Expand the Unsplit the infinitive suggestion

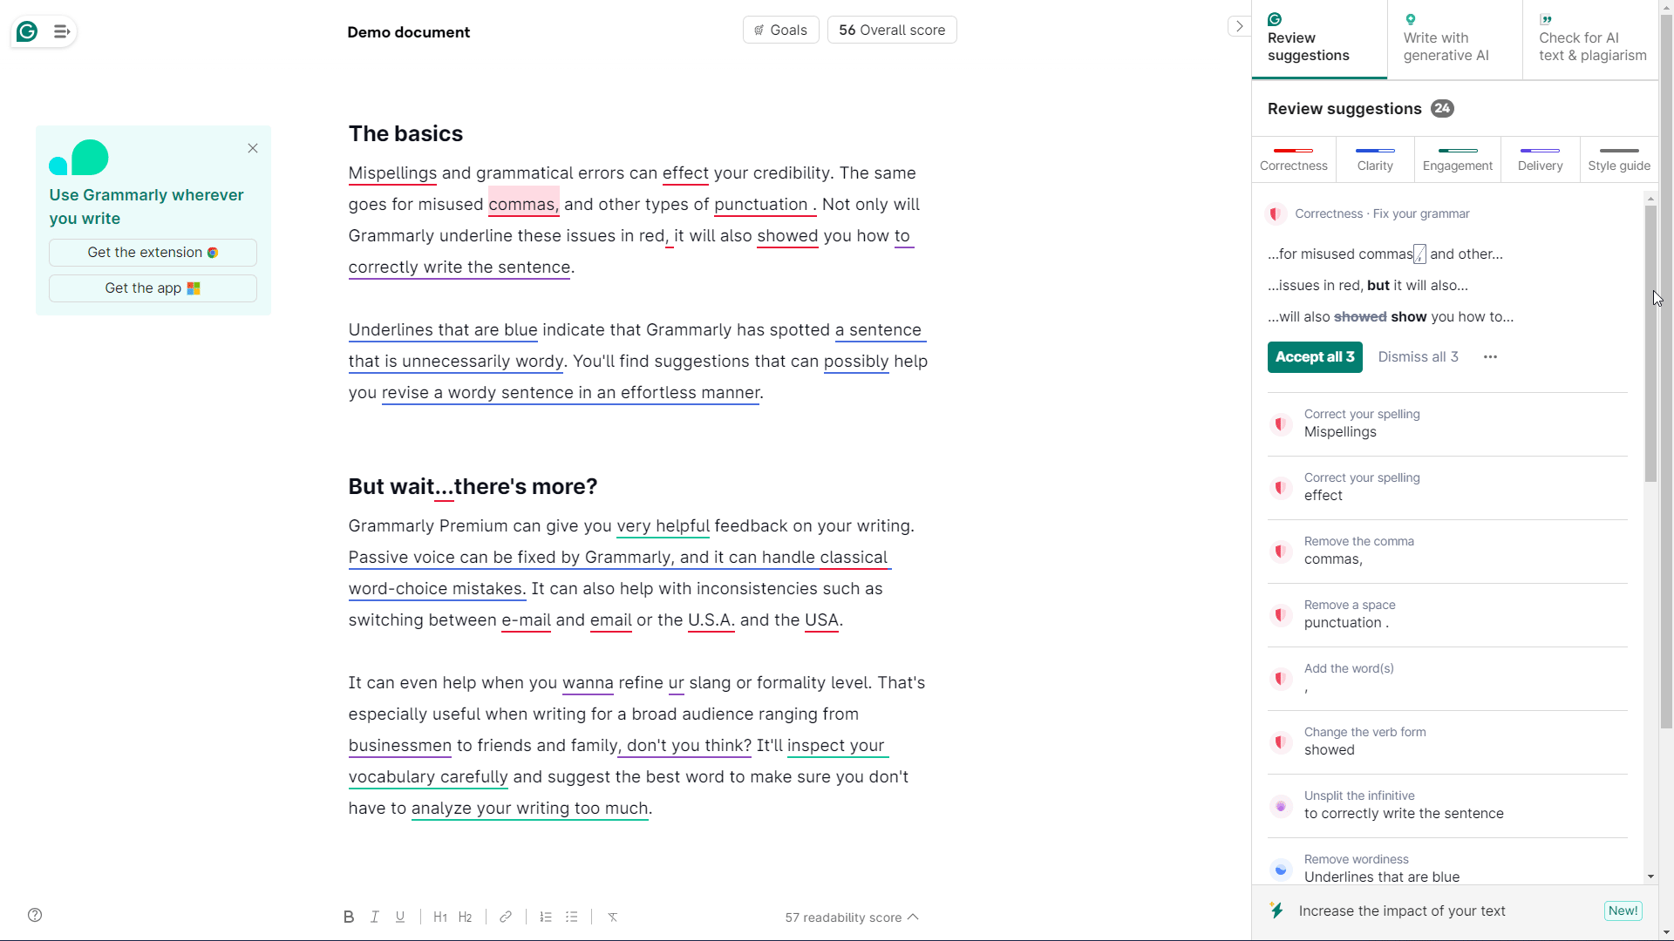coord(1447,806)
